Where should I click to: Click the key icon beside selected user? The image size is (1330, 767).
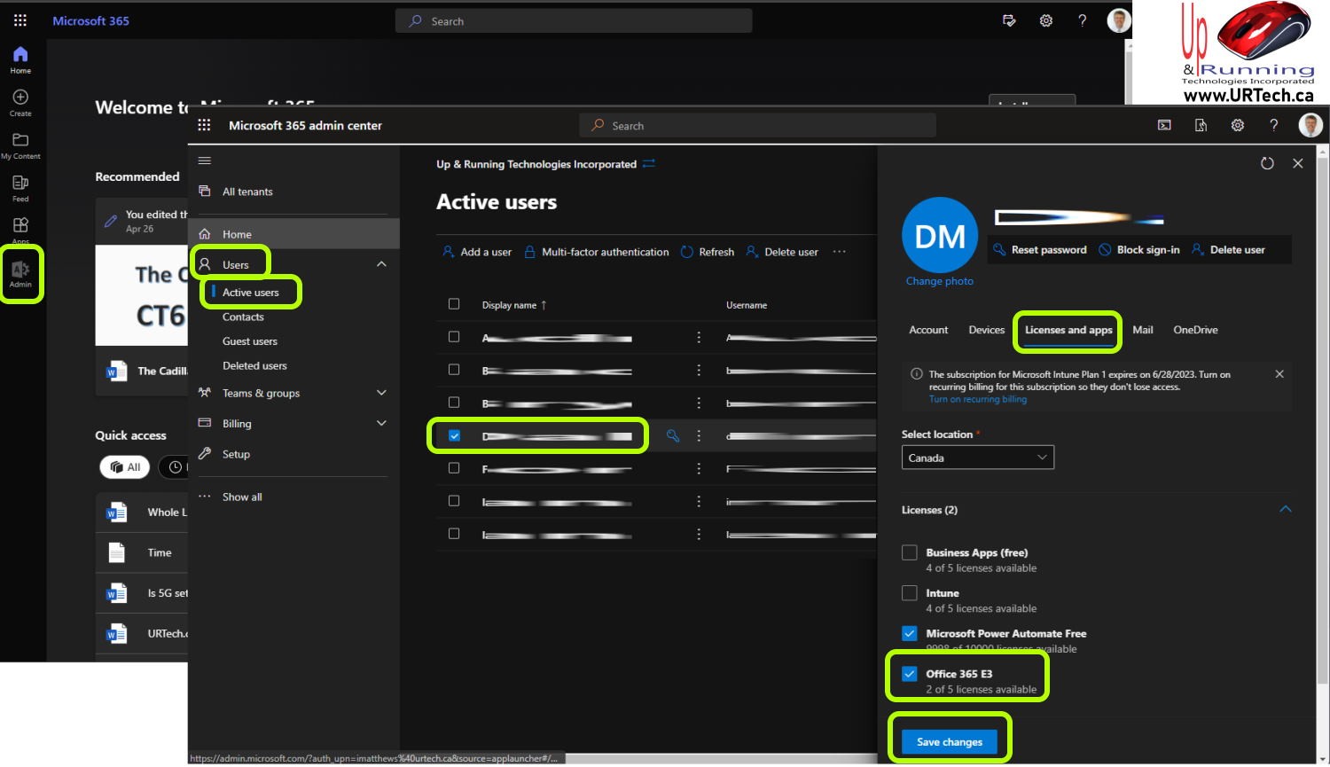(x=673, y=435)
